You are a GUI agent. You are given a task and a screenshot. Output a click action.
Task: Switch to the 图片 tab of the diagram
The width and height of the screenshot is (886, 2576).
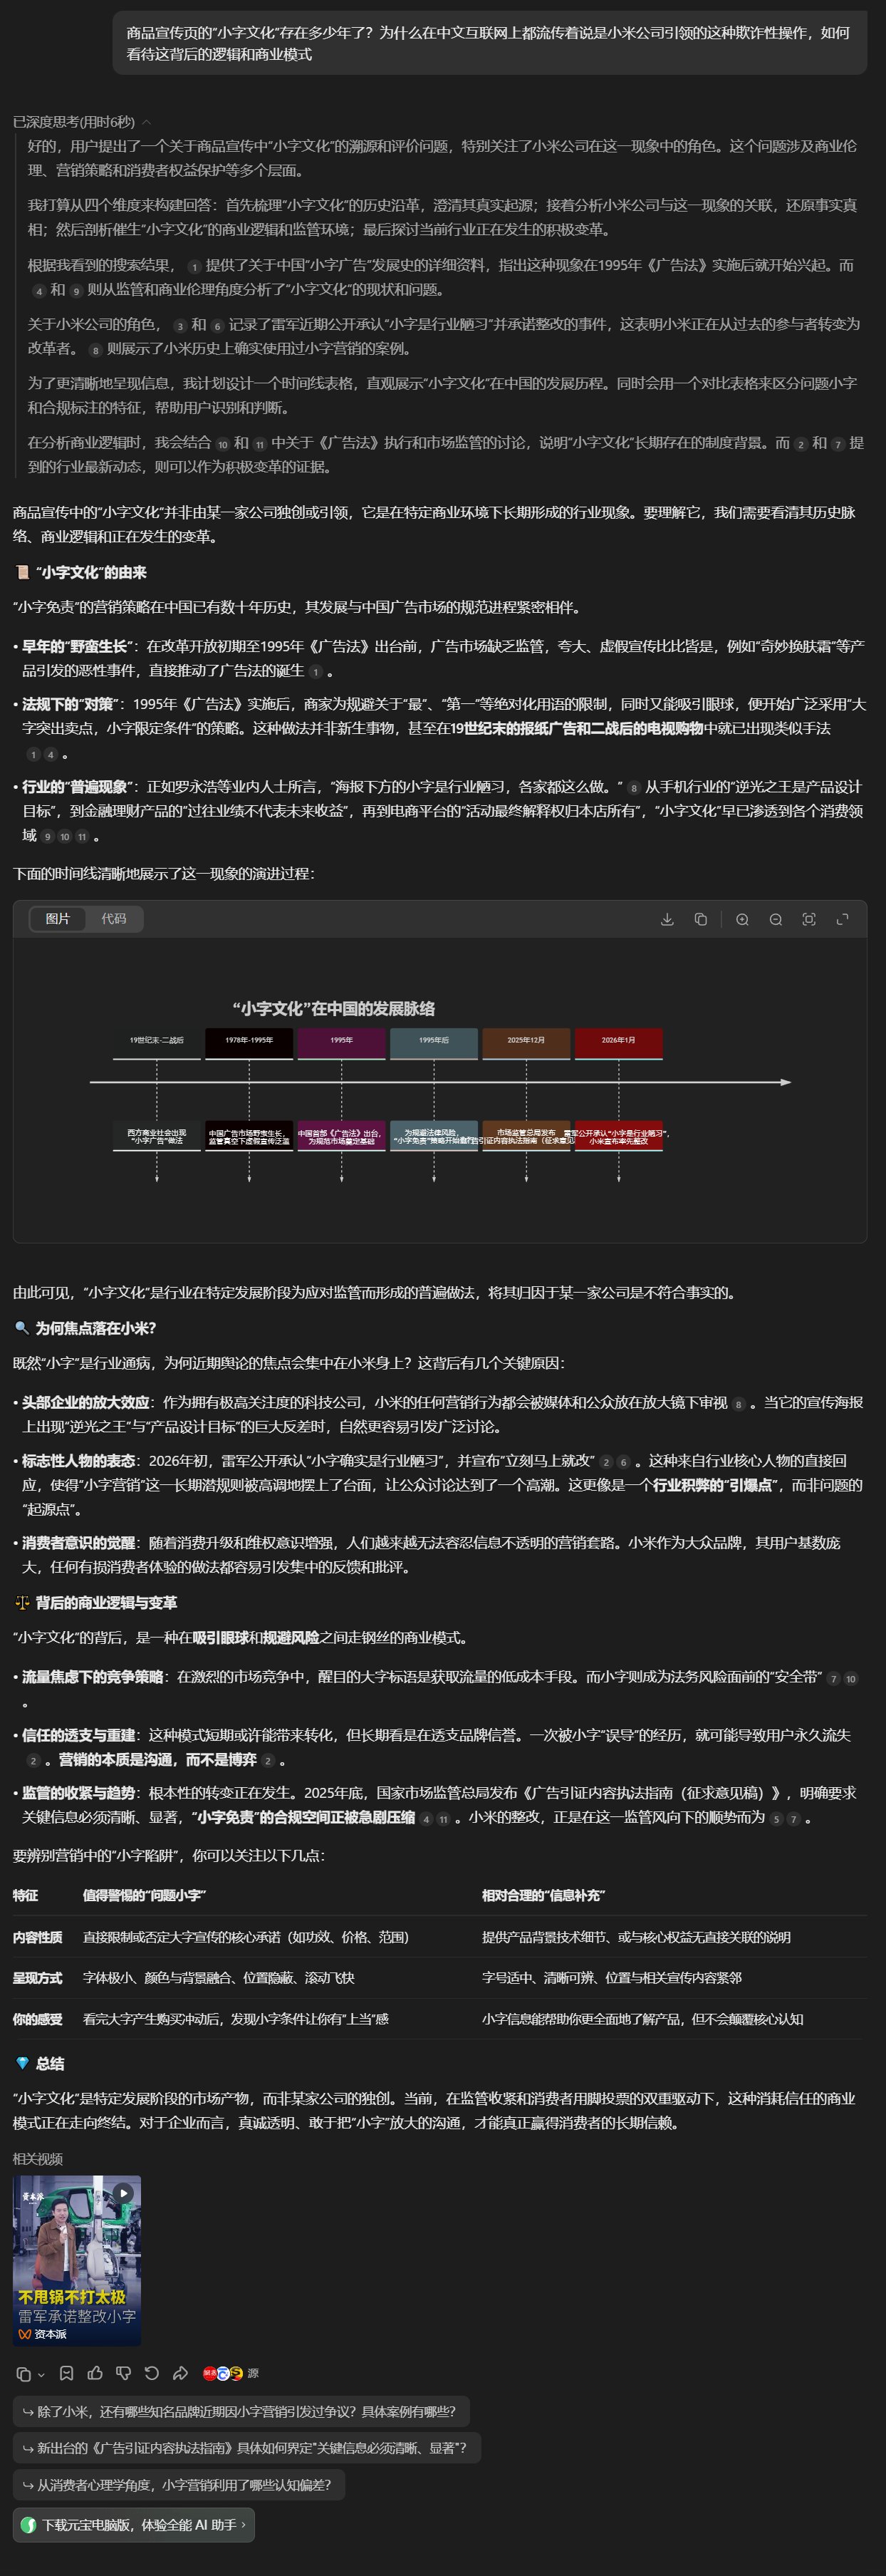(58, 918)
